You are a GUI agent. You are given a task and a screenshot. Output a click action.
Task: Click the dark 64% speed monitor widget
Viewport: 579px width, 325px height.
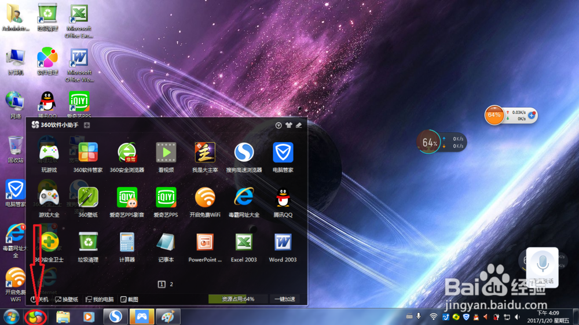pyautogui.click(x=442, y=142)
